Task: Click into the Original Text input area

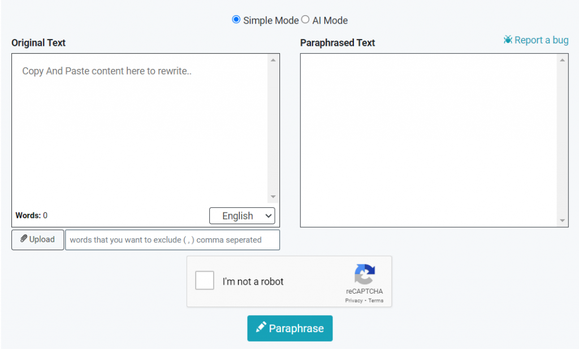Action: pos(139,130)
